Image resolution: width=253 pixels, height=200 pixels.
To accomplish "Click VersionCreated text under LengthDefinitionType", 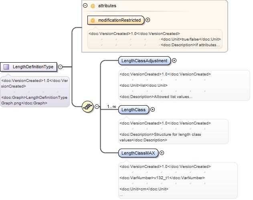I will pos(34,84).
